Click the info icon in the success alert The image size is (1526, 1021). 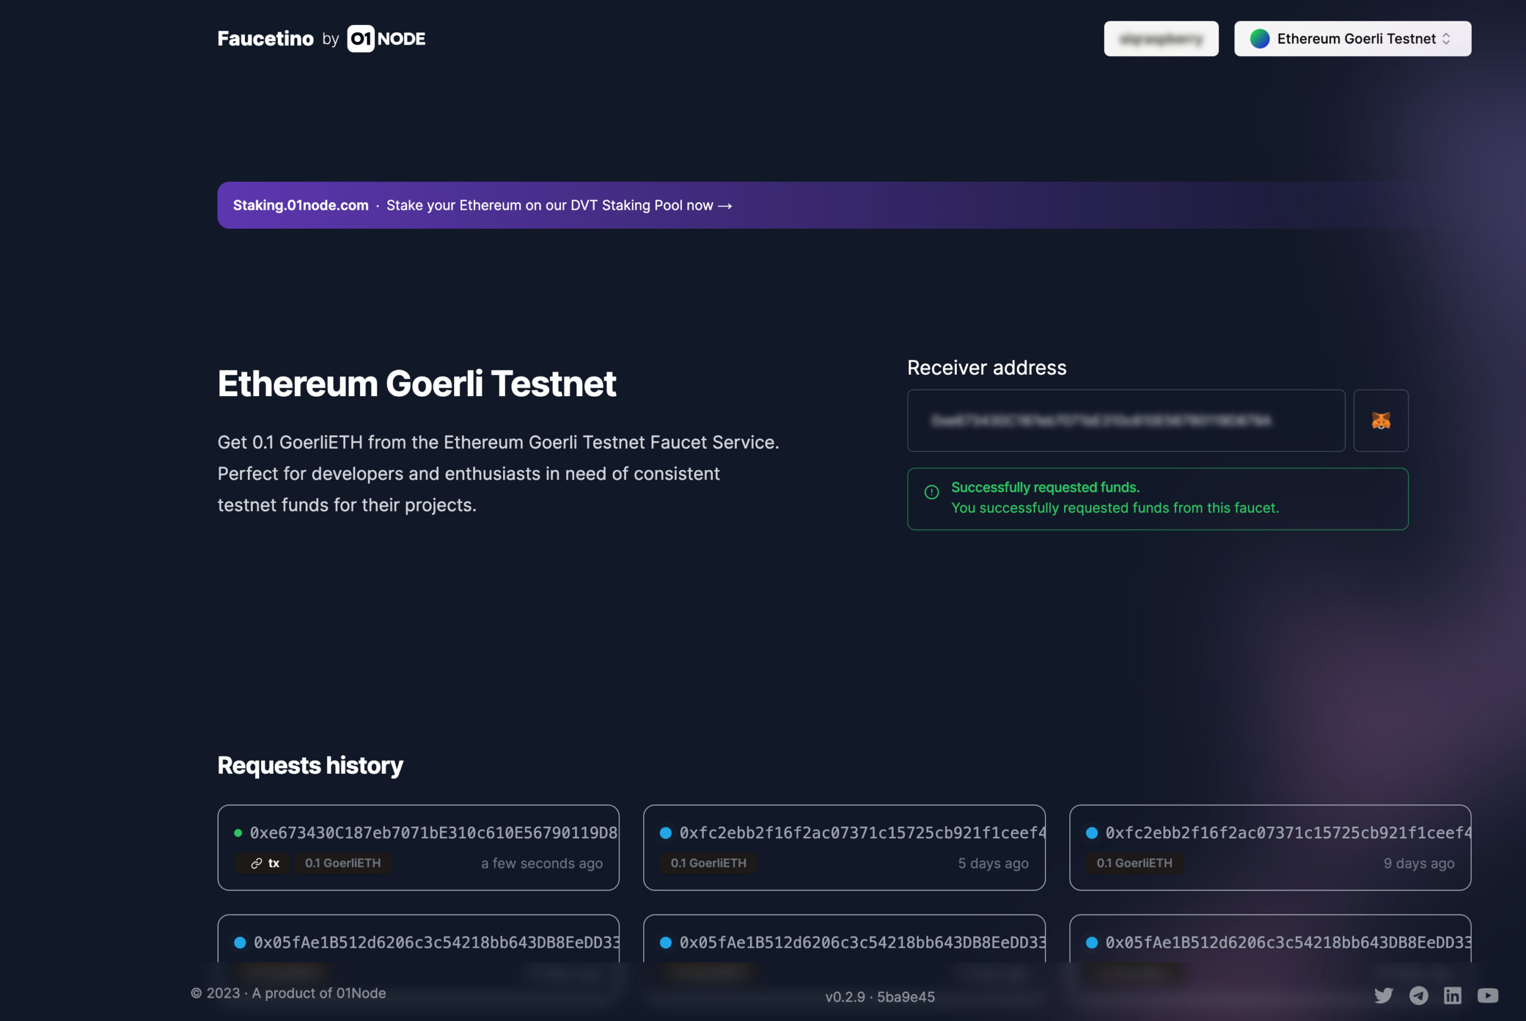tap(932, 492)
